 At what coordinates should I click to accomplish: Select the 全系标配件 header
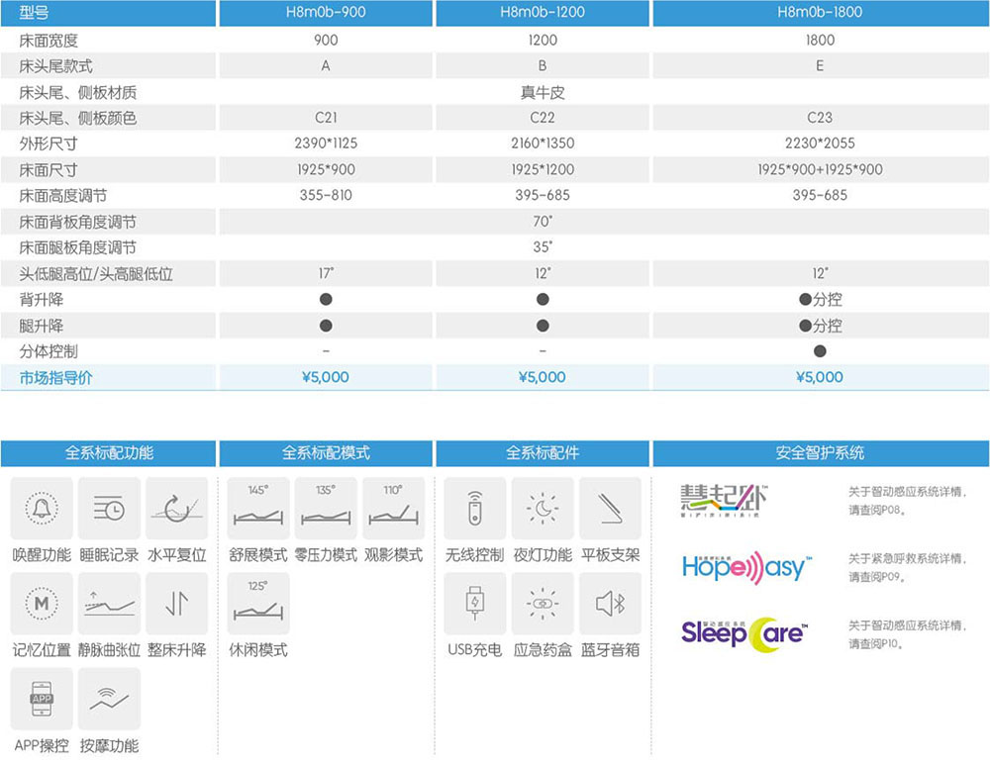tap(543, 453)
